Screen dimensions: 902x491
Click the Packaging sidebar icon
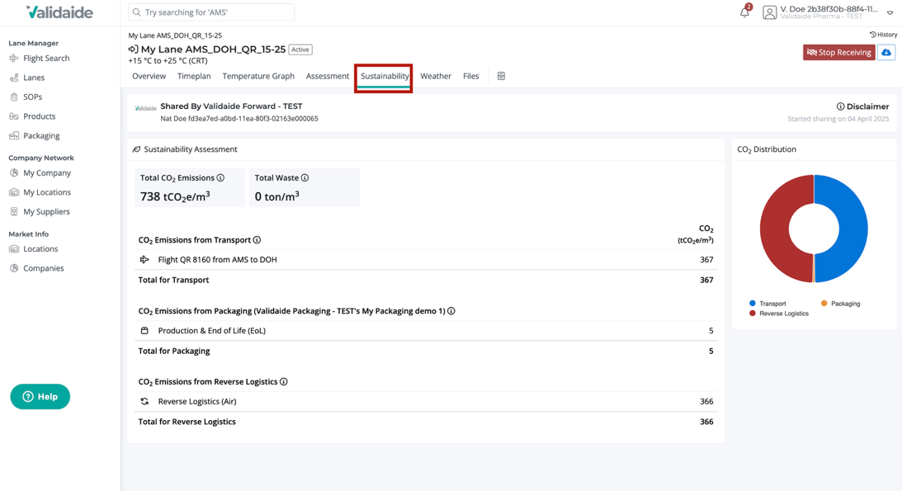(x=14, y=135)
